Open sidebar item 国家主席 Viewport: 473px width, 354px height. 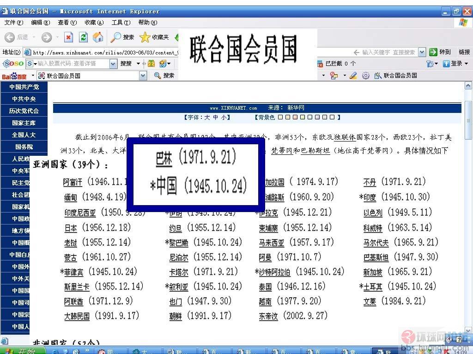(x=24, y=123)
